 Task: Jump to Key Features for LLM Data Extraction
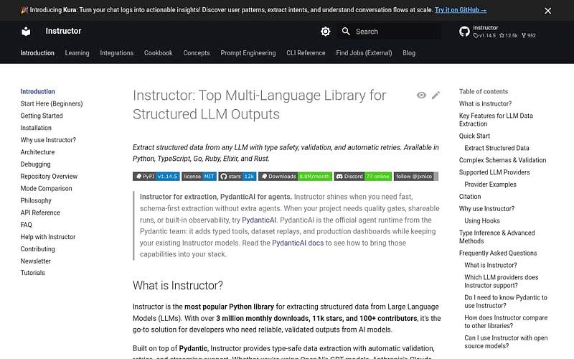pos(496,120)
